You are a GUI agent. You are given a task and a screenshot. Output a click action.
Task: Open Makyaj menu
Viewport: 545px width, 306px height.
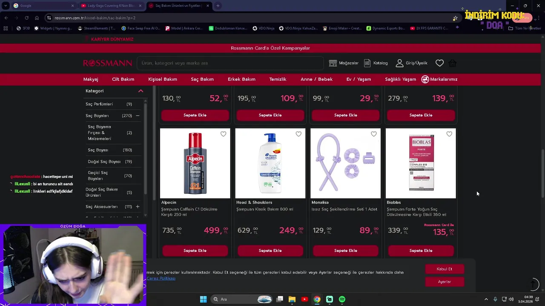pos(91,79)
